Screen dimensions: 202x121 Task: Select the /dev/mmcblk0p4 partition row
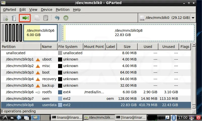[96, 79]
